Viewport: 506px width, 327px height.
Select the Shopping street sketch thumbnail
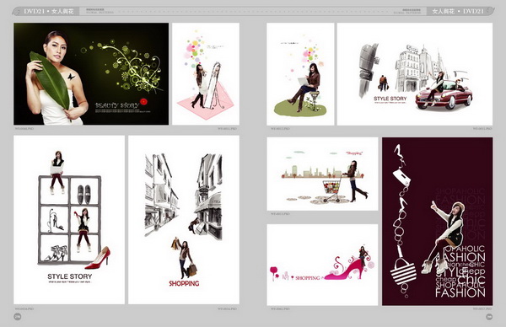click(184, 220)
